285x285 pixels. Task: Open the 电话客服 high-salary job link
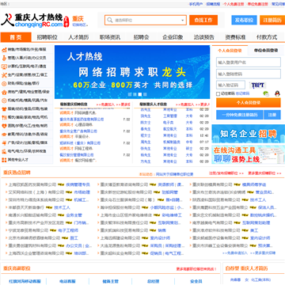click(67, 281)
